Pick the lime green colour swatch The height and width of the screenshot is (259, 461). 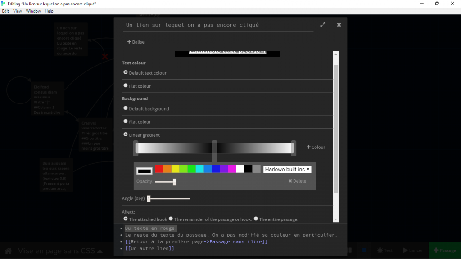click(184, 169)
